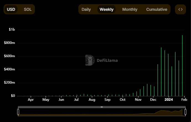191x122 pixels.
Task: Select the Weekly interval tab
Action: (107, 9)
